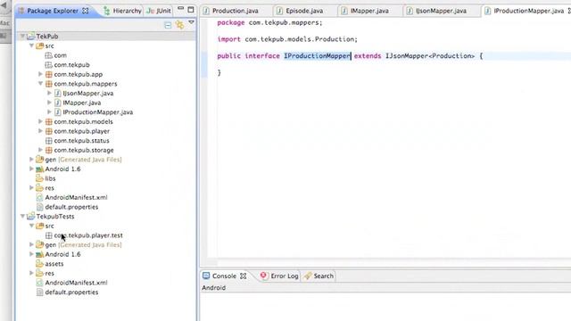Expand the com.tekpub.player package
Screen dimensions: 571x321
coord(40,131)
